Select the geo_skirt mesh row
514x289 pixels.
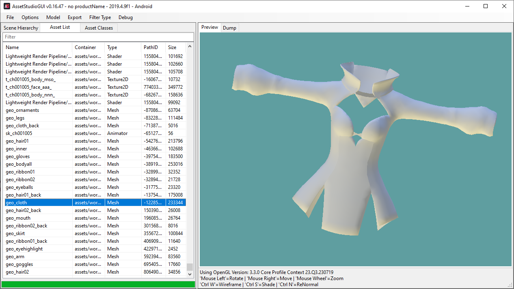click(x=95, y=233)
